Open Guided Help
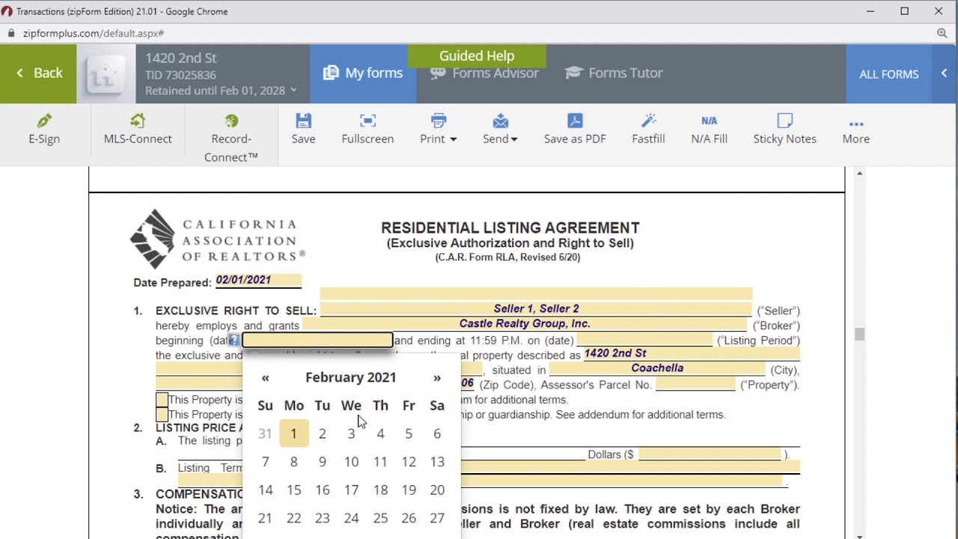Image resolution: width=958 pixels, height=539 pixels. [477, 56]
